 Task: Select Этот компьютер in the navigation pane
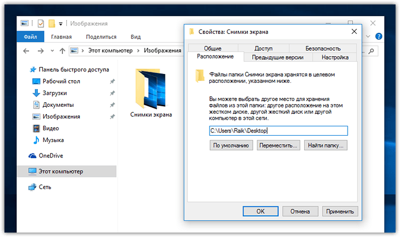(67, 171)
